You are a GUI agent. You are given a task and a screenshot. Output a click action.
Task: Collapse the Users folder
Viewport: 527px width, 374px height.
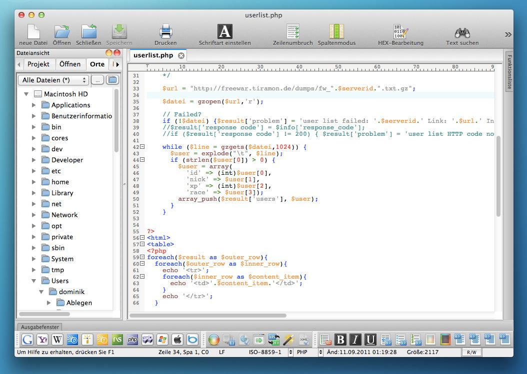tap(34, 281)
